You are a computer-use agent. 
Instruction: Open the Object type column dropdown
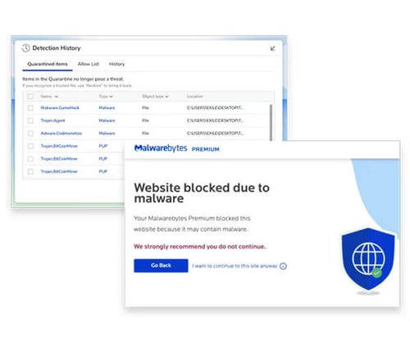coord(155,97)
